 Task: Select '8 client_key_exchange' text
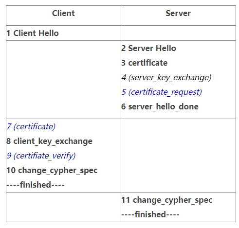[49, 141]
